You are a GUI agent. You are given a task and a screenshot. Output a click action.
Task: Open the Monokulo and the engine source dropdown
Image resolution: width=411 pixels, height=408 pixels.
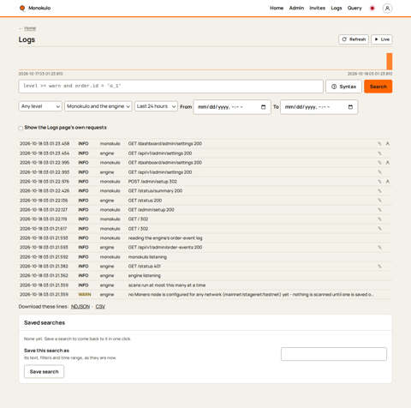coord(98,106)
